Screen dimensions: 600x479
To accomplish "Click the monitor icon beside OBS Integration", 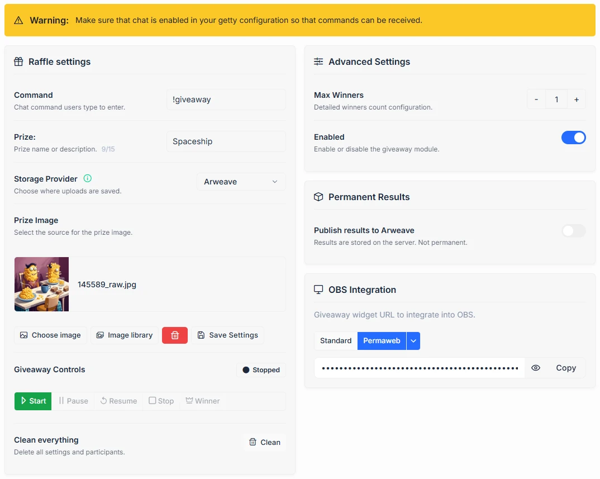I will tap(318, 290).
